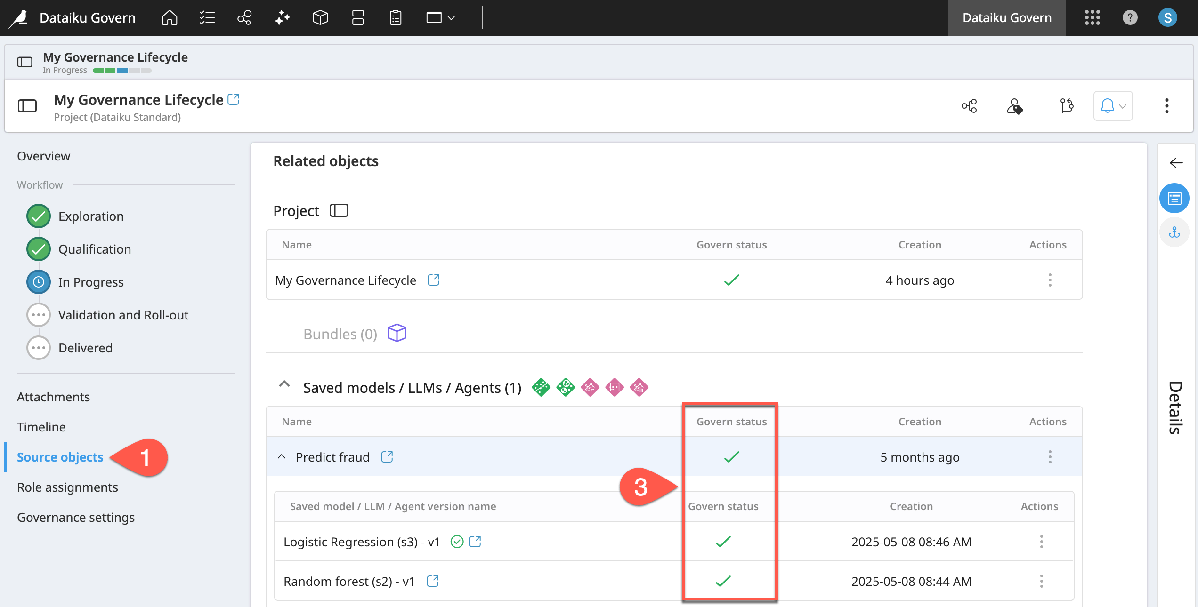This screenshot has width=1198, height=607.
Task: Click the sparkles AI icon in top bar
Action: pos(282,18)
